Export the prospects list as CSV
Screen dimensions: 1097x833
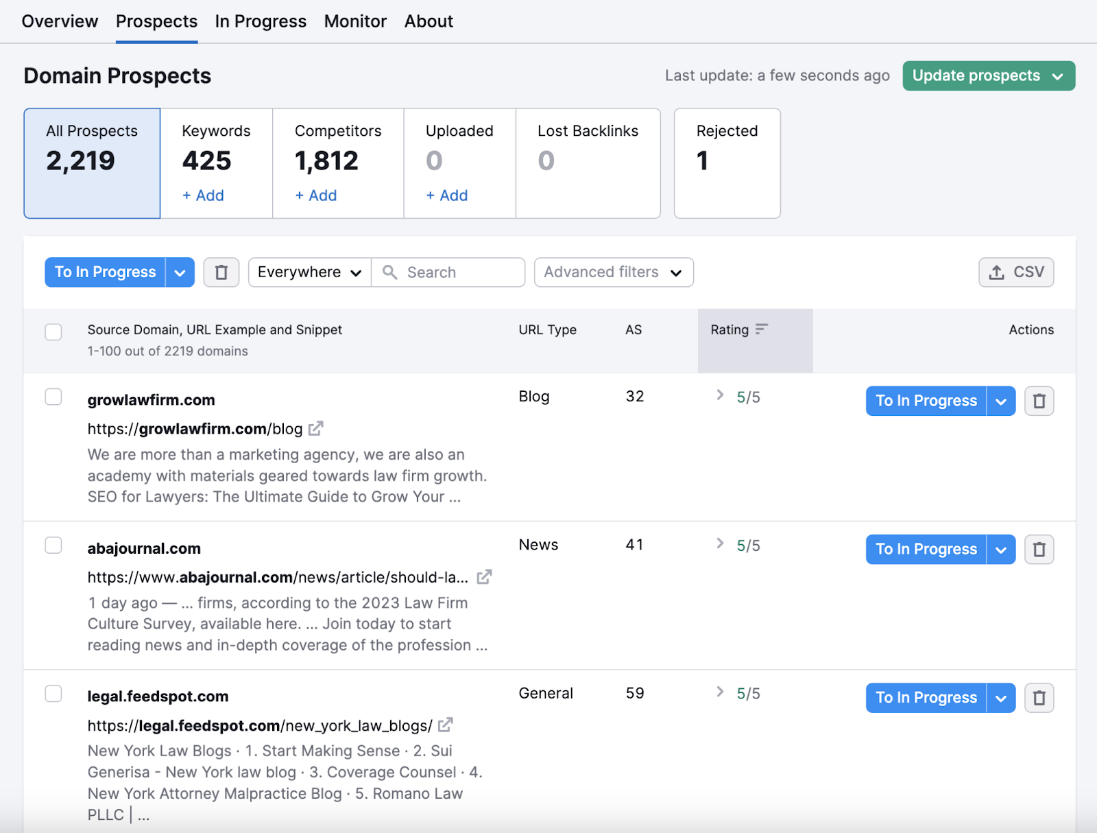tap(1015, 272)
